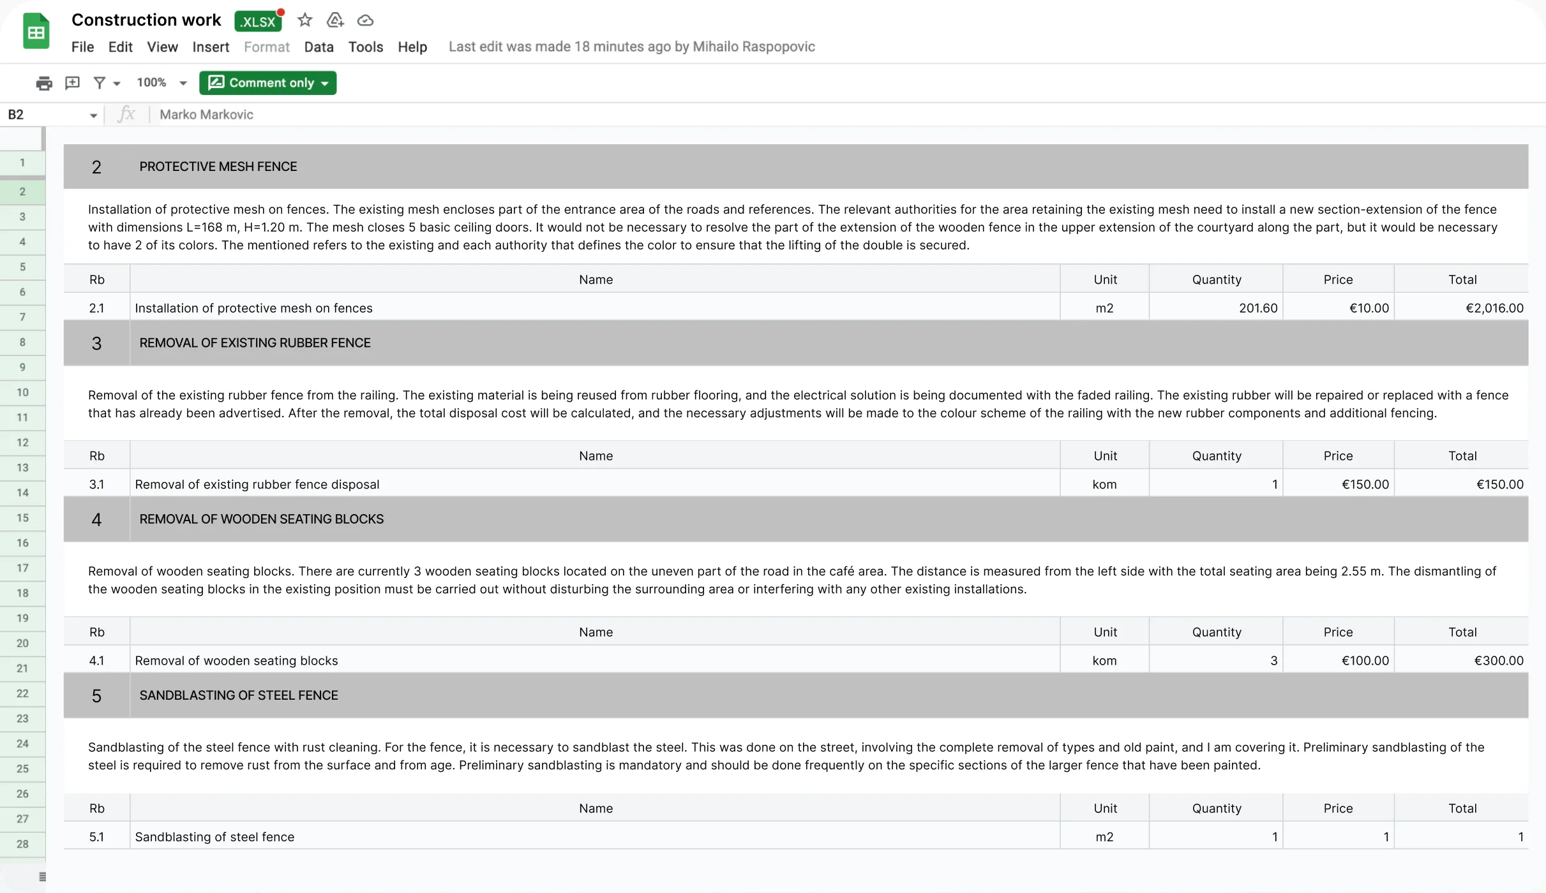Image resolution: width=1546 pixels, height=893 pixels.
Task: Select row 14 header
Action: pyautogui.click(x=22, y=492)
